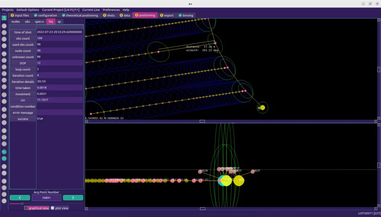This screenshot has width=381, height=217.
Task: Open the spec-x sub-tab
Action: [x=39, y=22]
